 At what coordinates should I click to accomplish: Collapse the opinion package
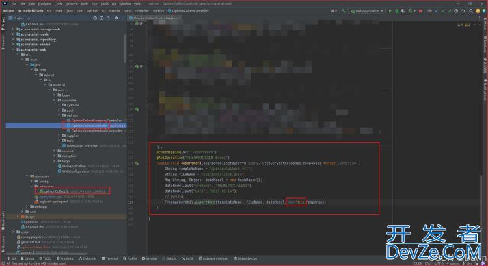(x=59, y=115)
